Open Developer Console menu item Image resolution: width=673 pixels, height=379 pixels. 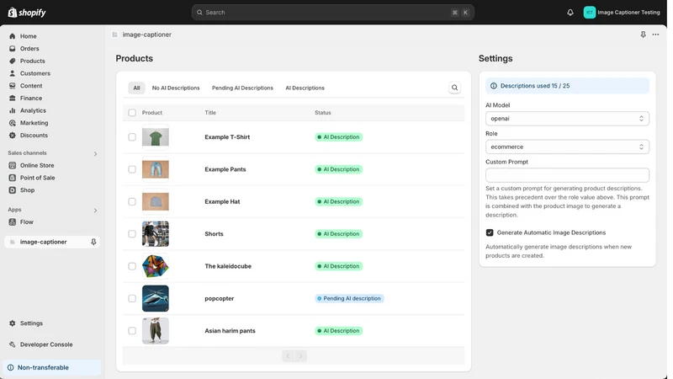[x=46, y=344]
